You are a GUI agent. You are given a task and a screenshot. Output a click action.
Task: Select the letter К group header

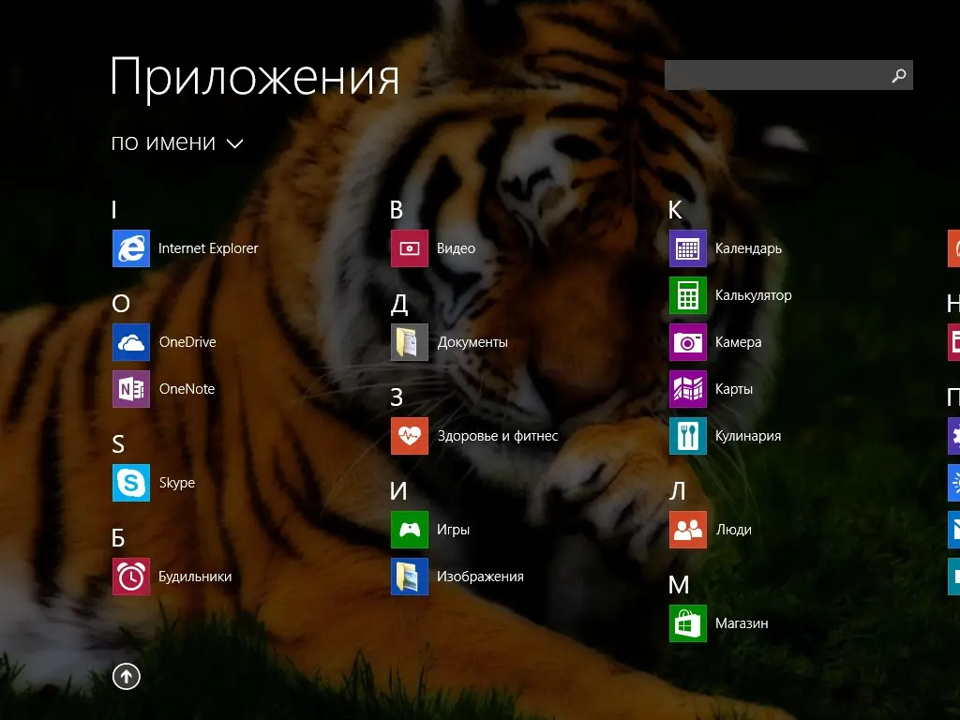point(675,210)
